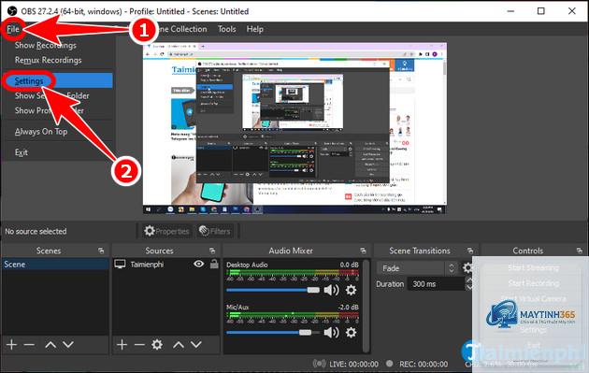The width and height of the screenshot is (589, 373).
Task: Minimize the OBS window
Action: coord(510,11)
